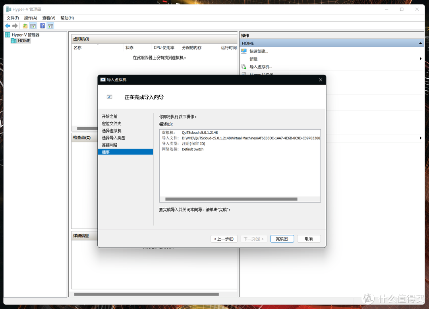
Task: Sort by CPU 使用率 column
Action: [164, 48]
